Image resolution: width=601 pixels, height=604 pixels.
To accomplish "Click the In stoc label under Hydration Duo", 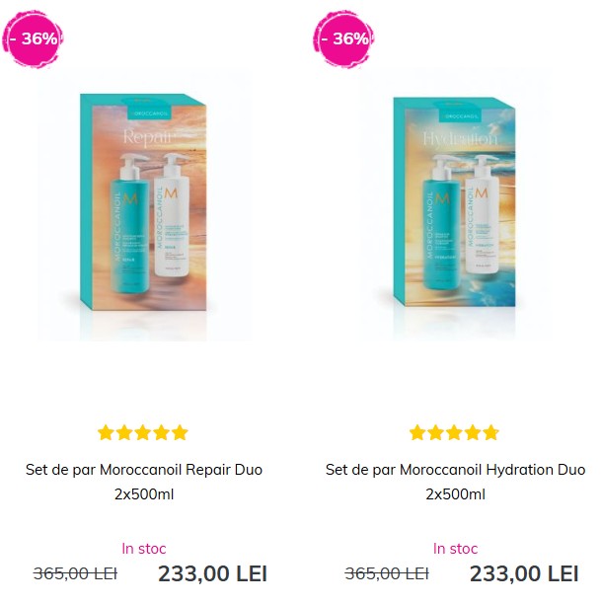I will click(455, 549).
